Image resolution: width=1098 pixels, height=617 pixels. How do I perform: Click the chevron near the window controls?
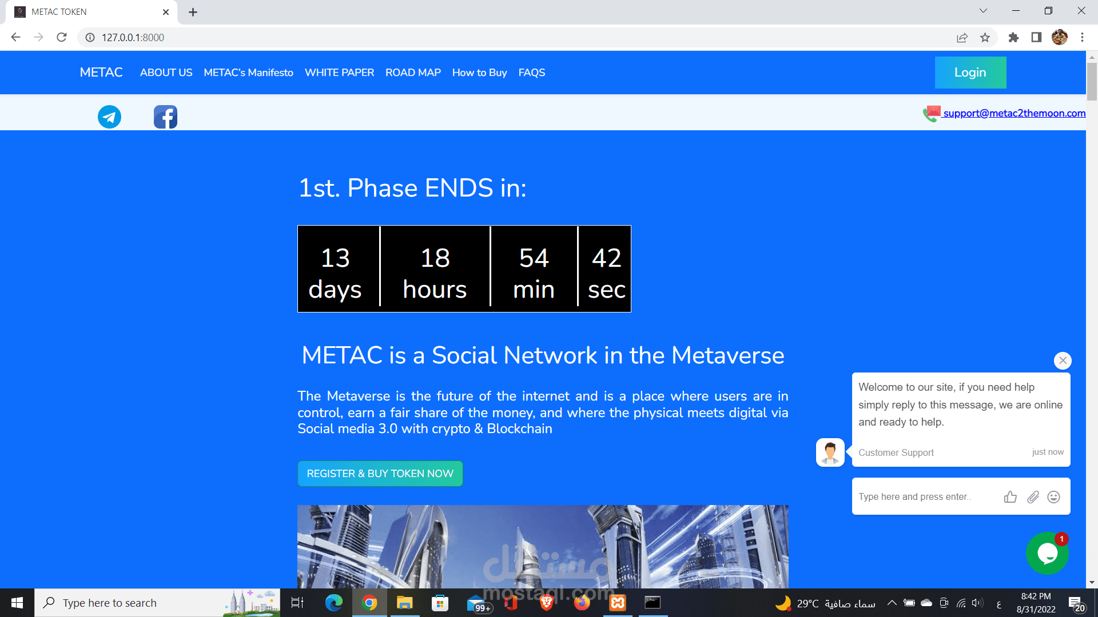coord(982,10)
